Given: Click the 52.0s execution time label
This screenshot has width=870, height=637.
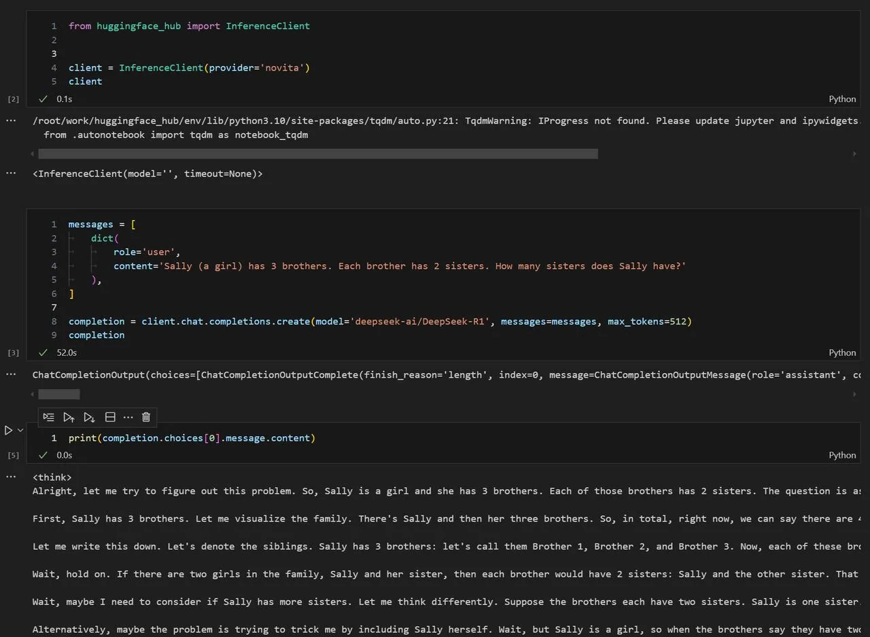Looking at the screenshot, I should point(67,352).
